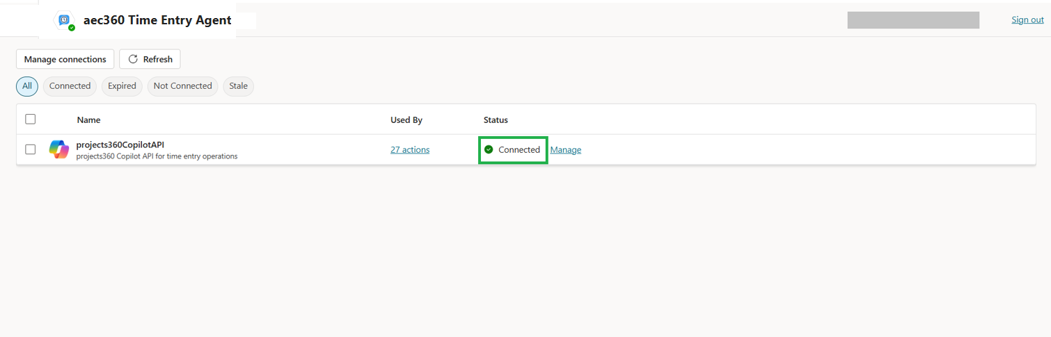1051x337 pixels.
Task: Choose the Stale filter pill
Action: pyautogui.click(x=238, y=86)
